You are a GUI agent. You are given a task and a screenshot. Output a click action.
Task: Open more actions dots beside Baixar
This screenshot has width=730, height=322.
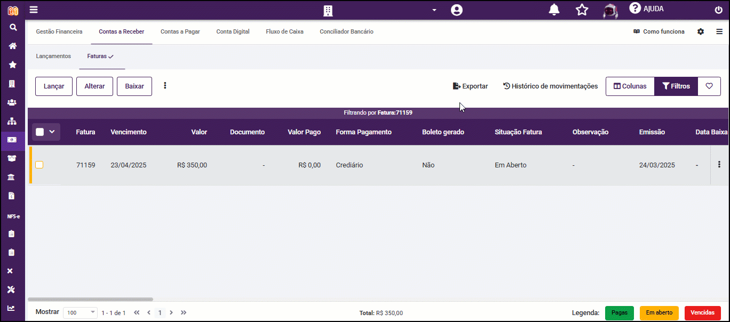[165, 85]
